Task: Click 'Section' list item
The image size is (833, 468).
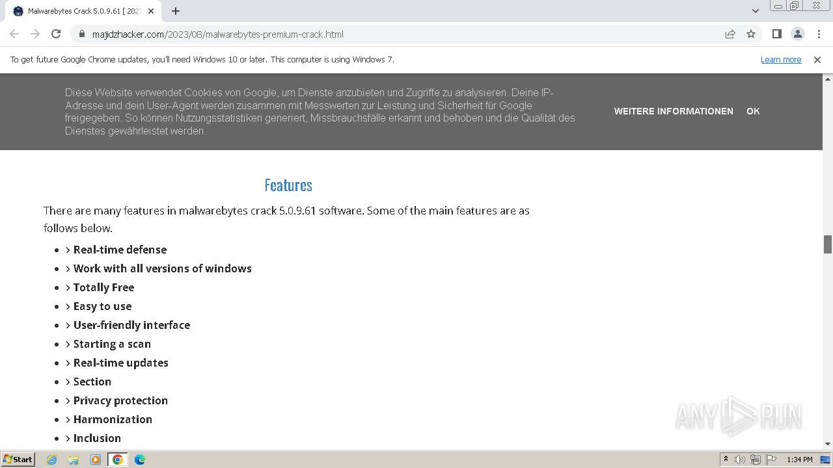Action: pos(92,382)
